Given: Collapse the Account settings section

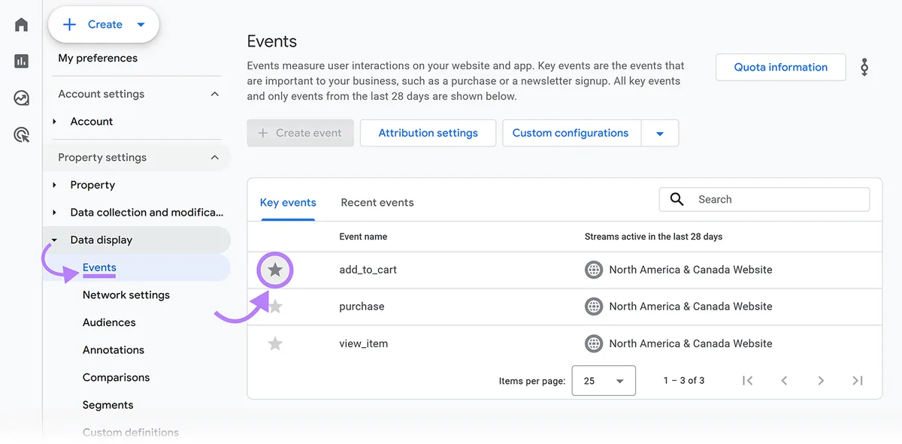Looking at the screenshot, I should (x=215, y=94).
